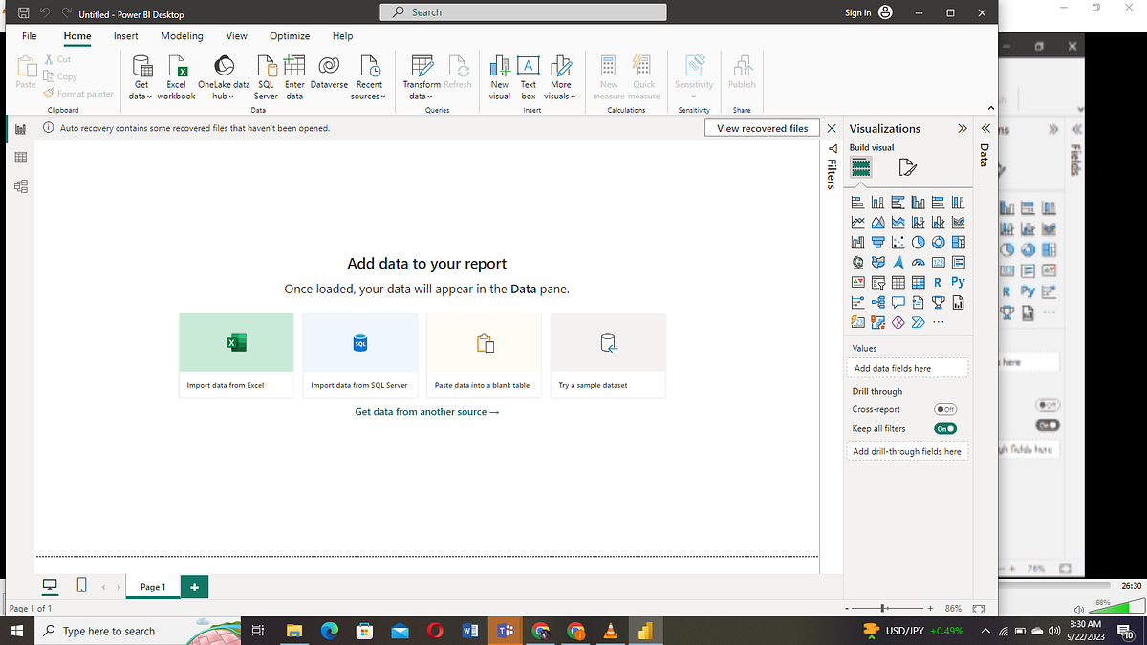
Task: Toggle Cross-report drill through on
Action: (945, 409)
